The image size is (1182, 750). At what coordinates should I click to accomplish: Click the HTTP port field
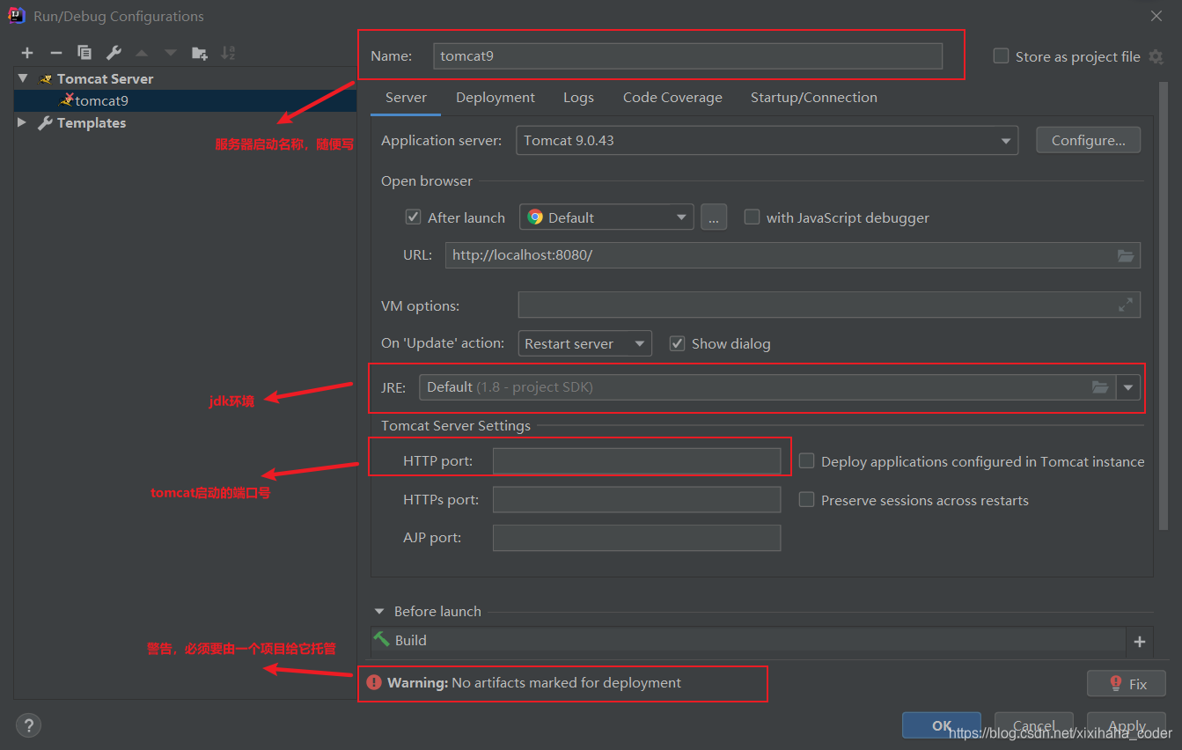coord(636,461)
